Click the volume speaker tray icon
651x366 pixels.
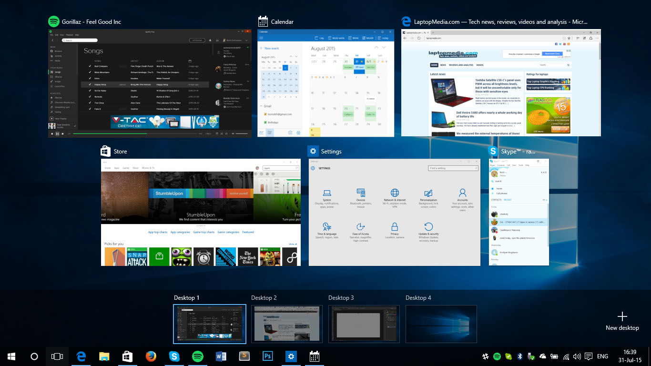[x=577, y=356]
